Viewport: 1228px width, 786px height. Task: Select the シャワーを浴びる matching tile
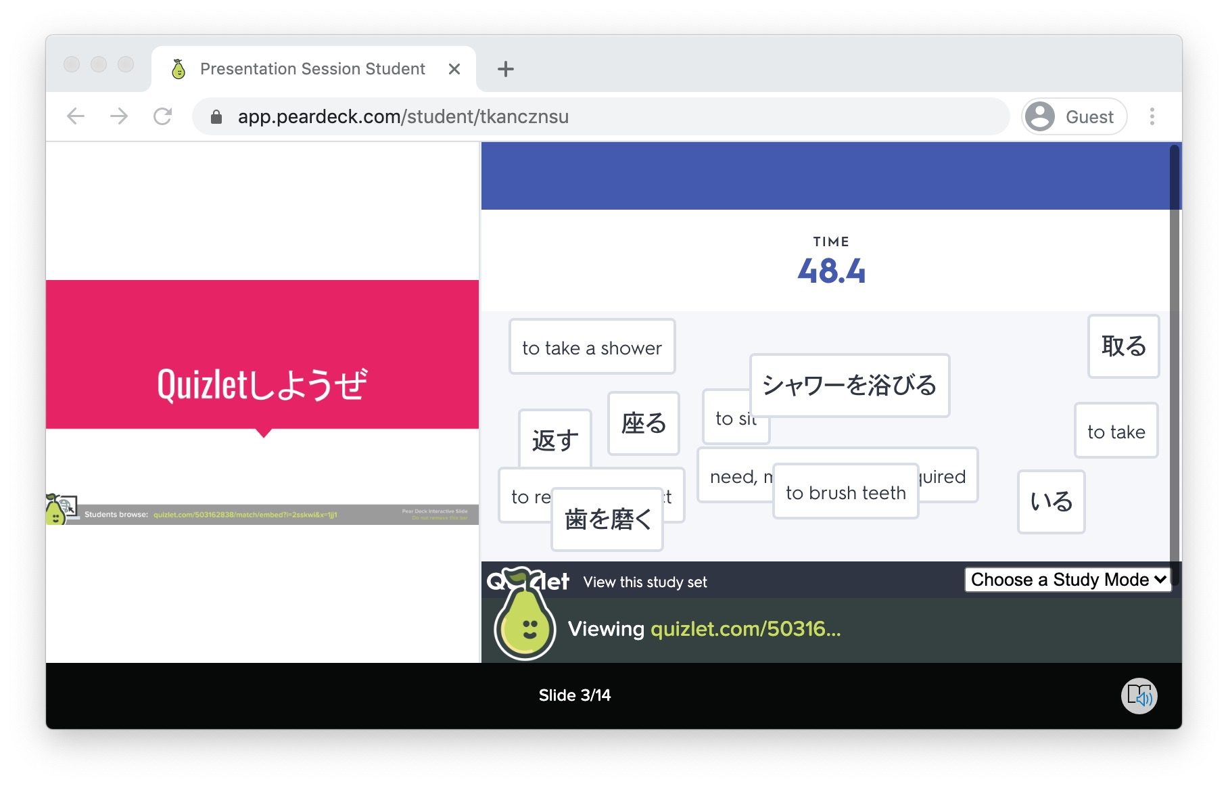tap(849, 386)
